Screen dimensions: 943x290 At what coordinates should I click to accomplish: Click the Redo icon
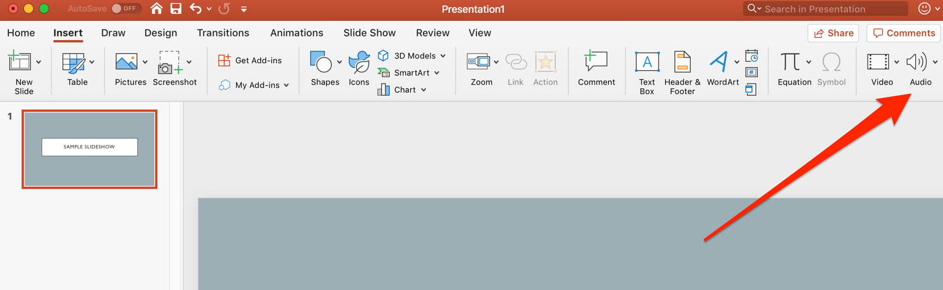pyautogui.click(x=224, y=9)
